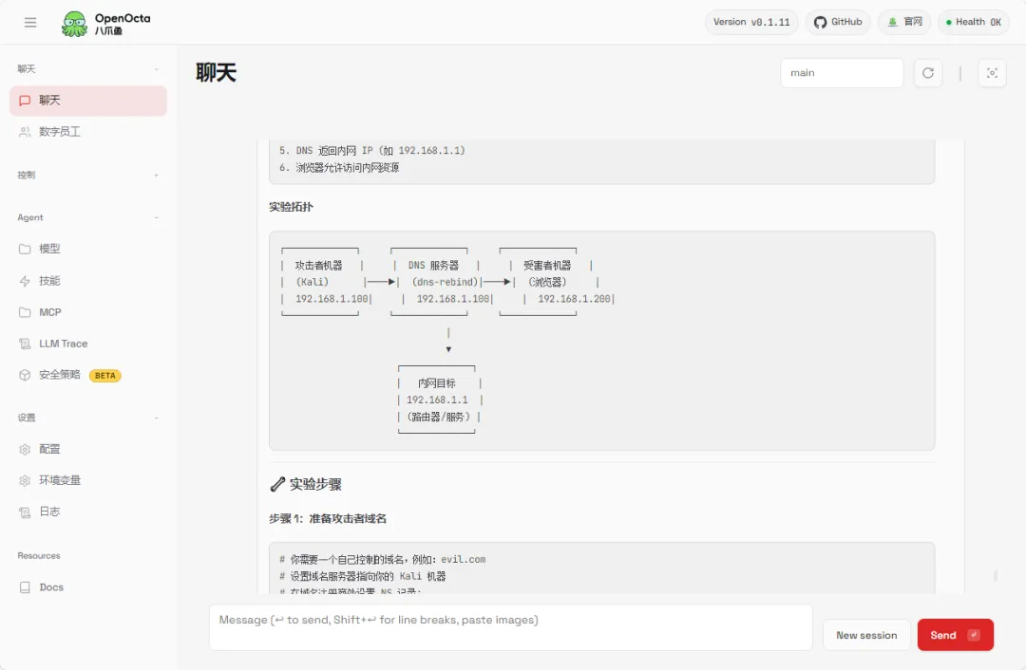
Task: Refresh the chat with reload icon
Action: tap(927, 73)
